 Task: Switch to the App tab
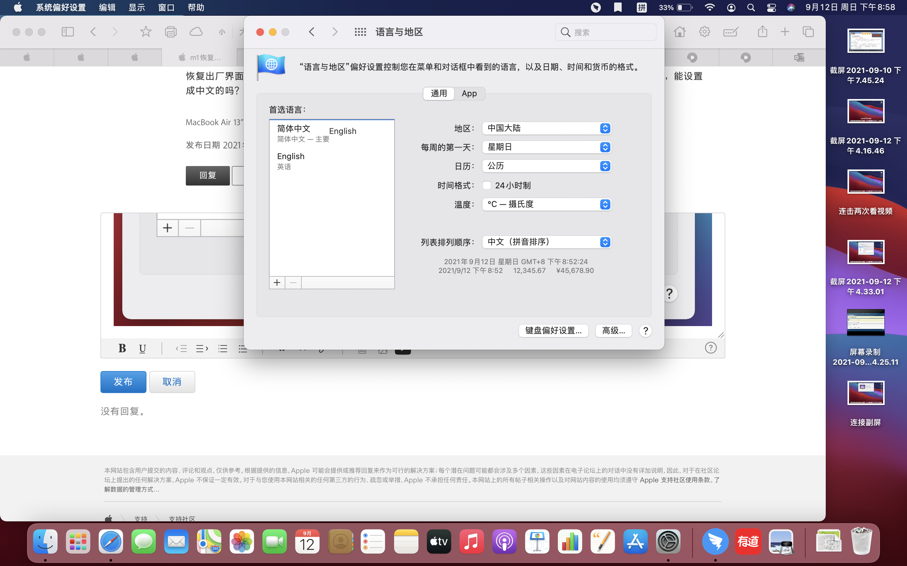[x=469, y=94]
